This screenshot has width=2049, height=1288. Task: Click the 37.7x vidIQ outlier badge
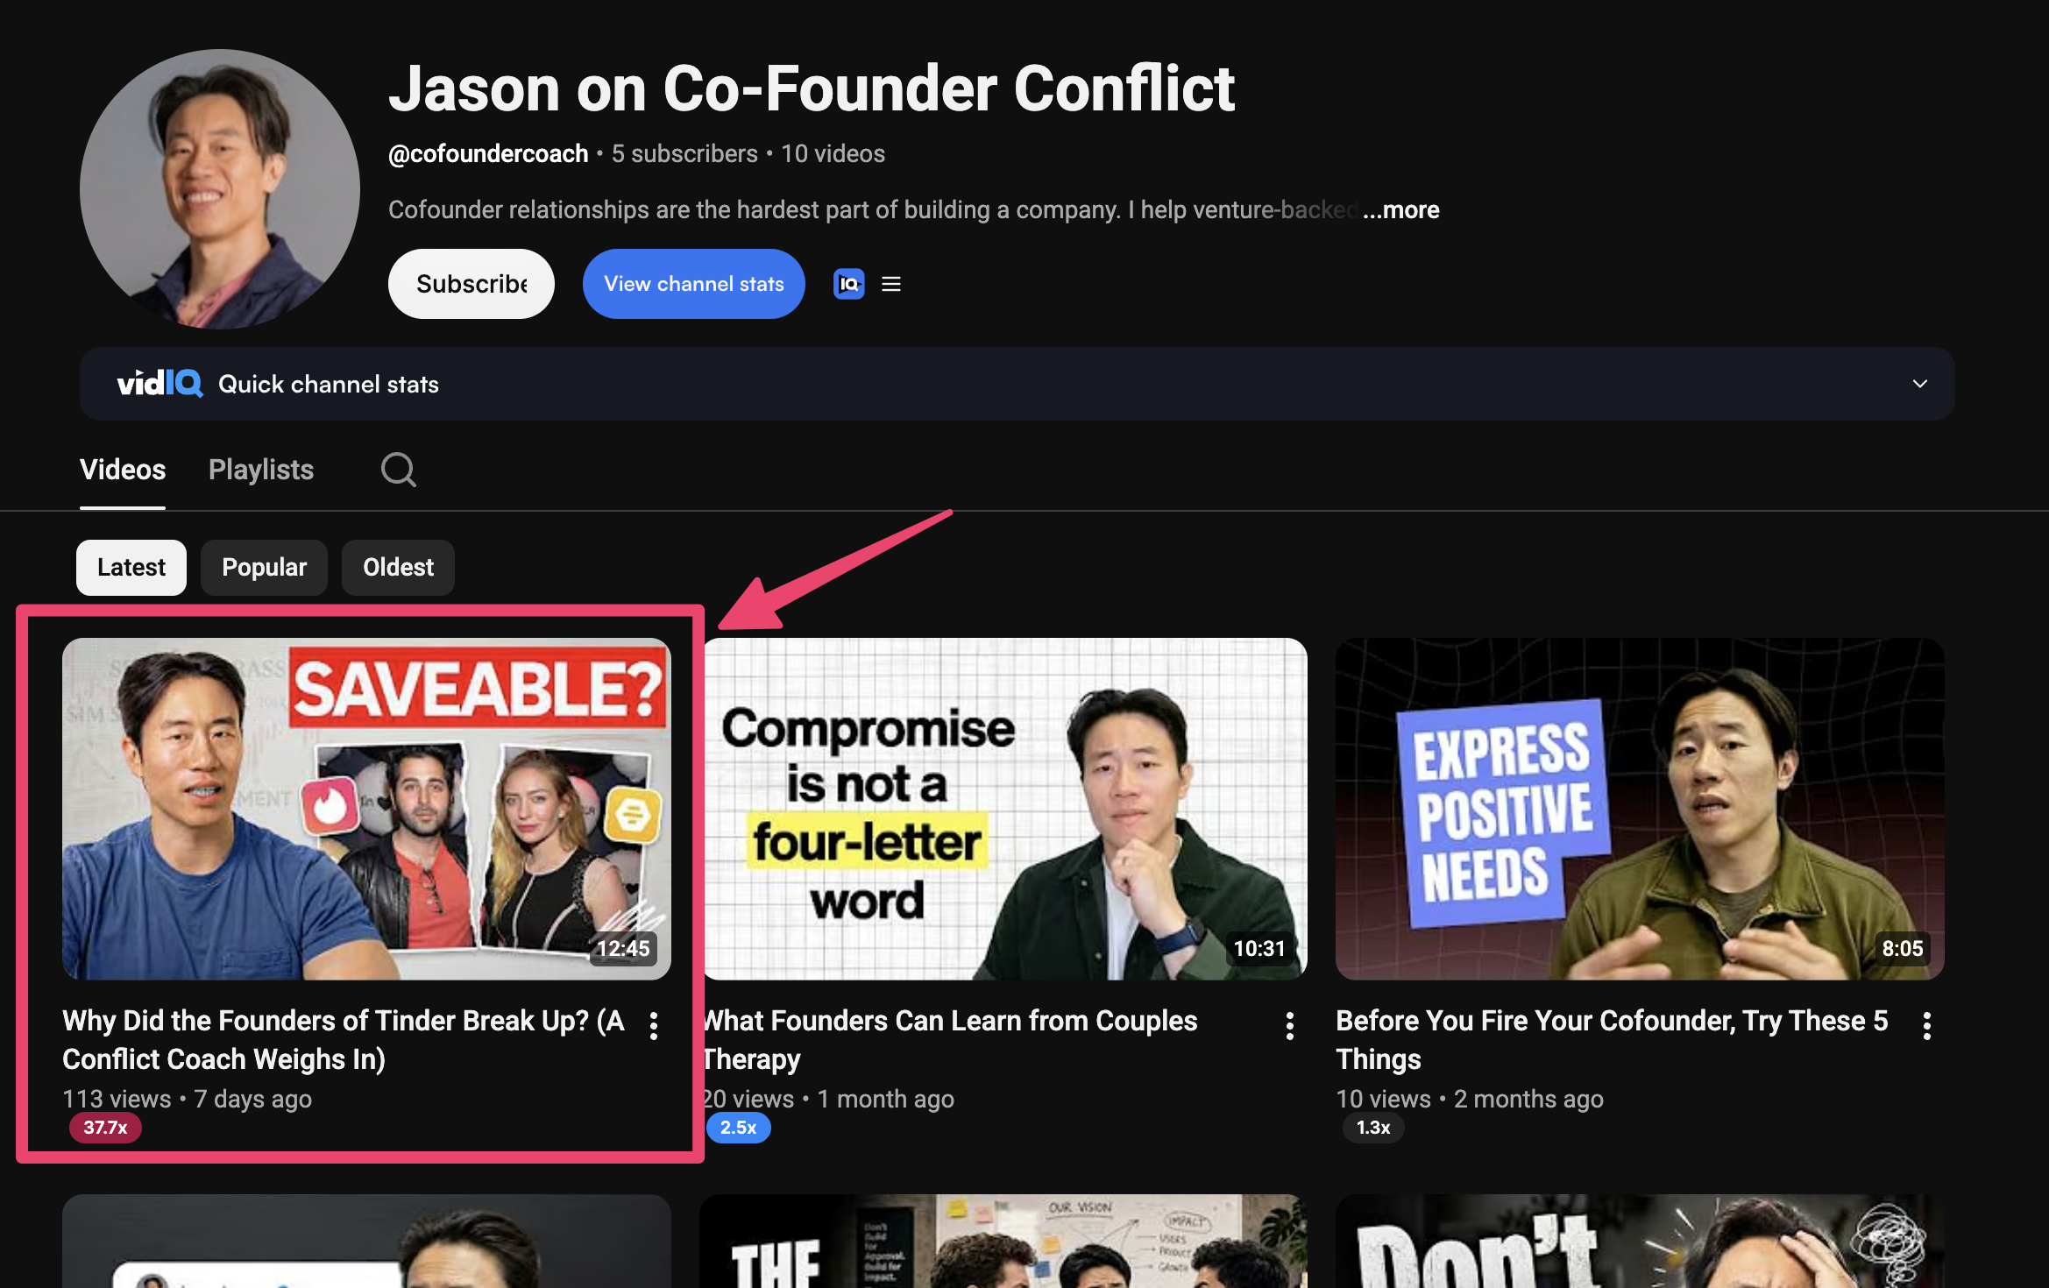pos(105,1128)
